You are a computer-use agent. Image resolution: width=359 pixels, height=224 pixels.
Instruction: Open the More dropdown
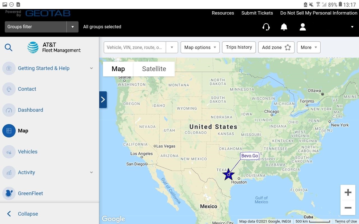pos(309,47)
